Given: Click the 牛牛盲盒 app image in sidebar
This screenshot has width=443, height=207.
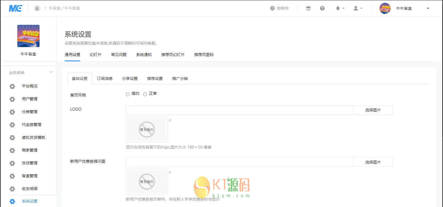Looking at the screenshot, I should pos(28,36).
